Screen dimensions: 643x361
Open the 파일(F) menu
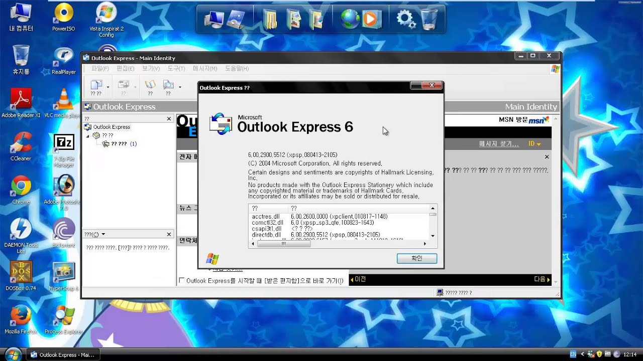tap(100, 68)
